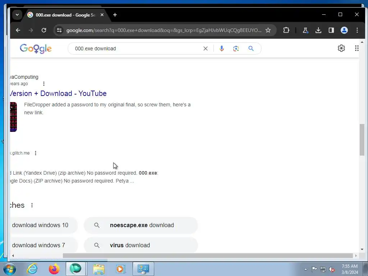Open the Chrome three-dot menu
Screen dimensions: 368x276
point(357,30)
